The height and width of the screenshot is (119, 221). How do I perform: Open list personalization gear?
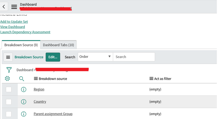point(7,79)
